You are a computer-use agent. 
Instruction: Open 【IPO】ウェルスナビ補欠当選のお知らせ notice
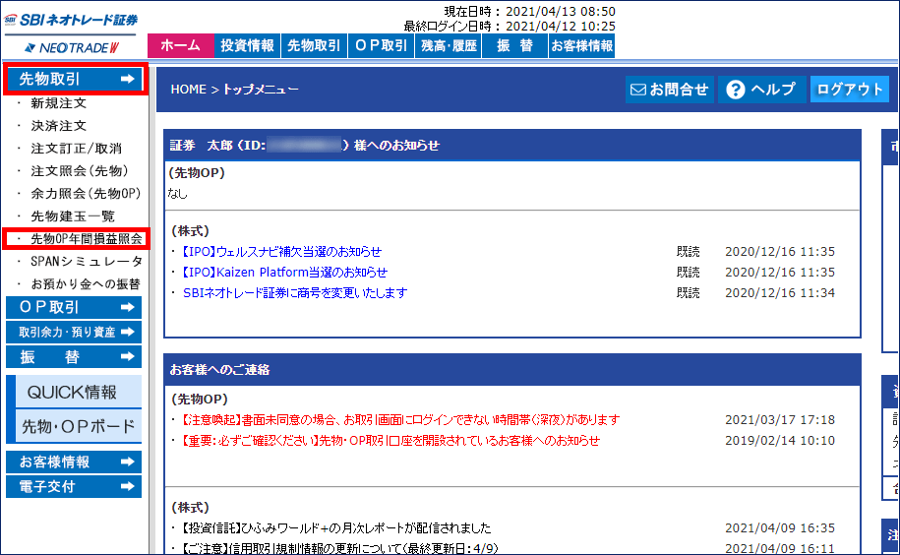[x=282, y=251]
